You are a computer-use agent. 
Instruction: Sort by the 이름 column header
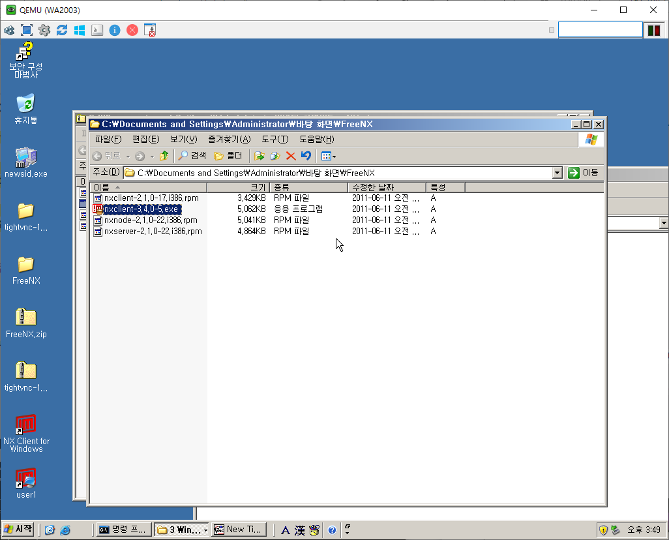[149, 187]
